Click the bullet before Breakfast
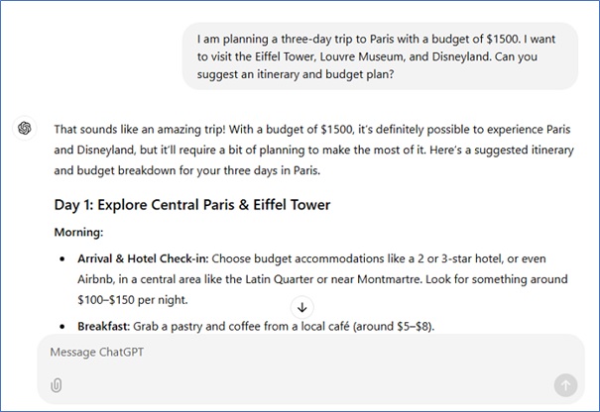 (x=63, y=327)
